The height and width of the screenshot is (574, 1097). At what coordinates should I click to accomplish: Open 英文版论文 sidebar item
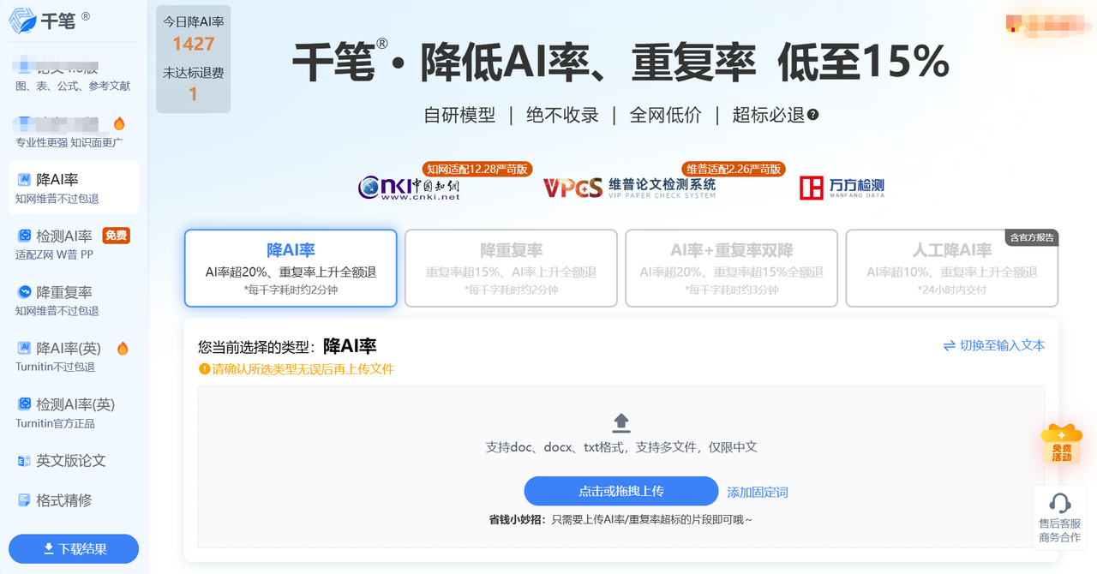[x=74, y=461]
